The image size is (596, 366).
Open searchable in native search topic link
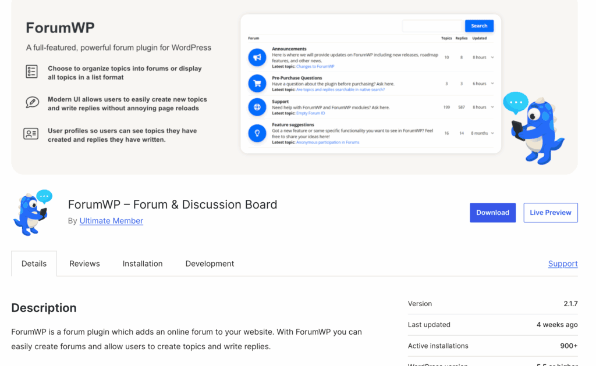(x=340, y=89)
